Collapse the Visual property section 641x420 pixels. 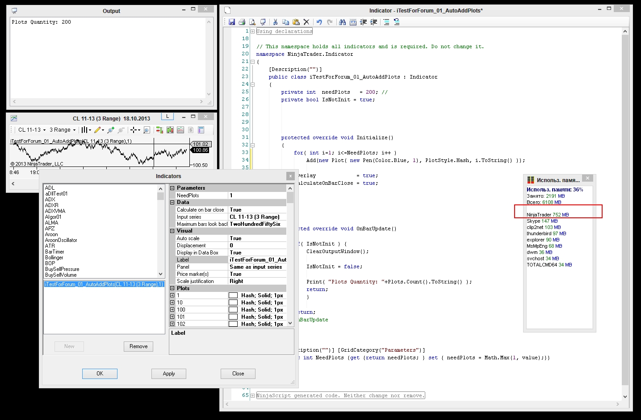172,231
